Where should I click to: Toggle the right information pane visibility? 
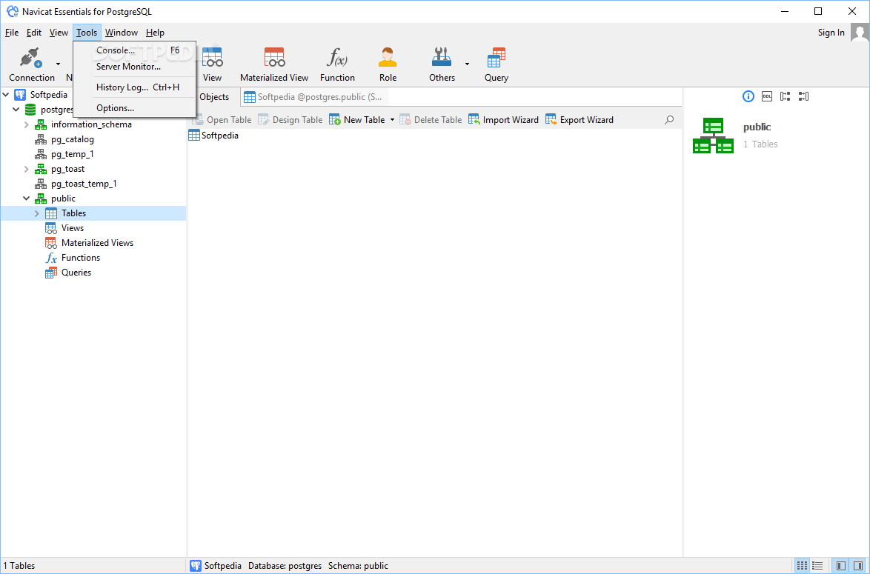(858, 566)
